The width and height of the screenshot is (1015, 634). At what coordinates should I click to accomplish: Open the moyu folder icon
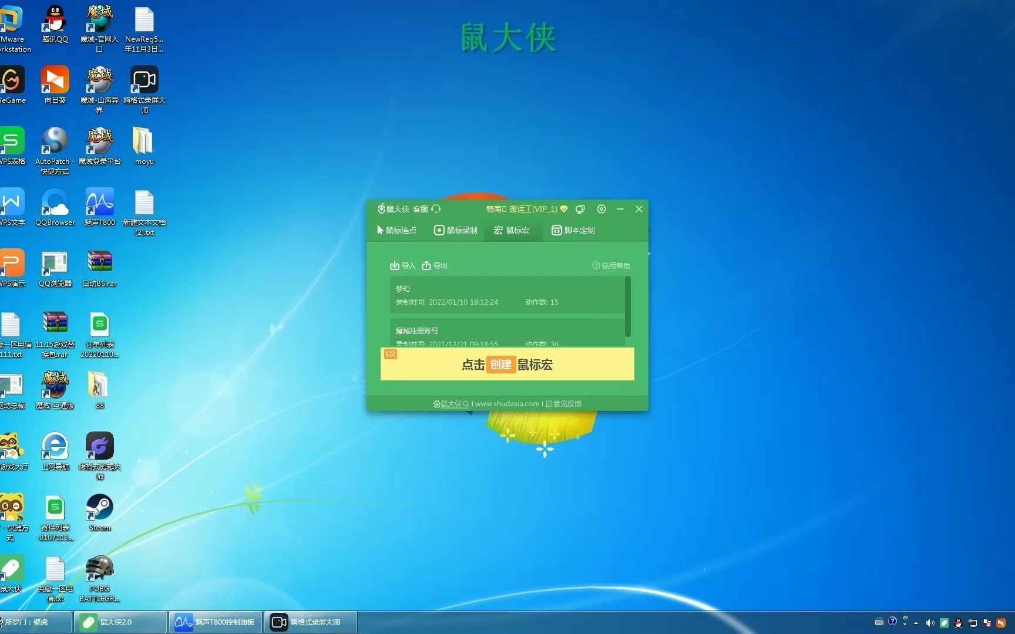coord(144,146)
